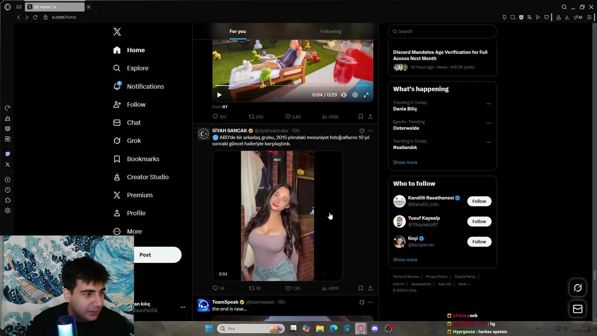This screenshot has width=597, height=336.
Task: Open TeamSpeak profile name
Action: pyautogui.click(x=225, y=302)
